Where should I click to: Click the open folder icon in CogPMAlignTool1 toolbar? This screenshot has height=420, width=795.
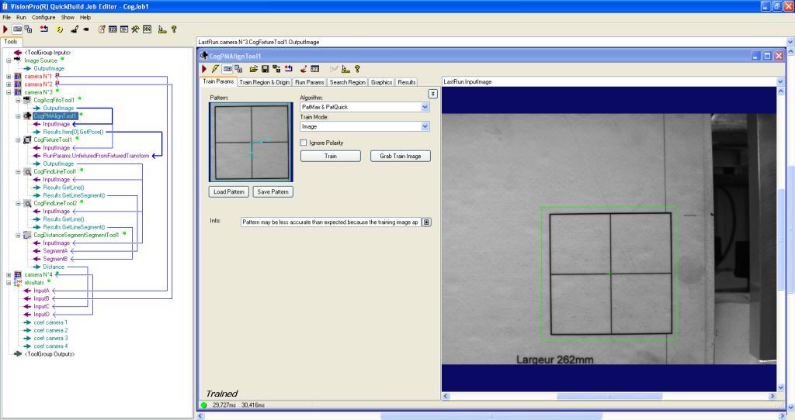(x=253, y=69)
